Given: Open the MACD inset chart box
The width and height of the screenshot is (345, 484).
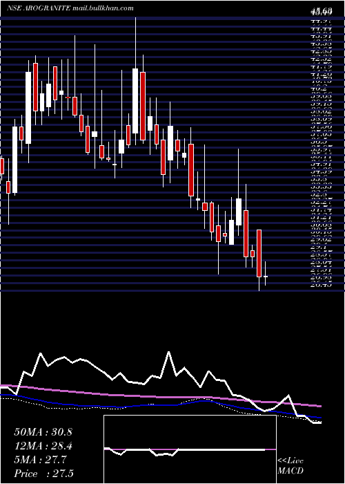Looking at the screenshot, I should (x=190, y=449).
